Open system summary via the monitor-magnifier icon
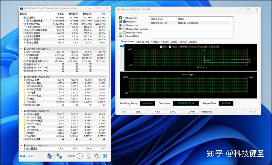 pyautogui.click(x=49, y=156)
